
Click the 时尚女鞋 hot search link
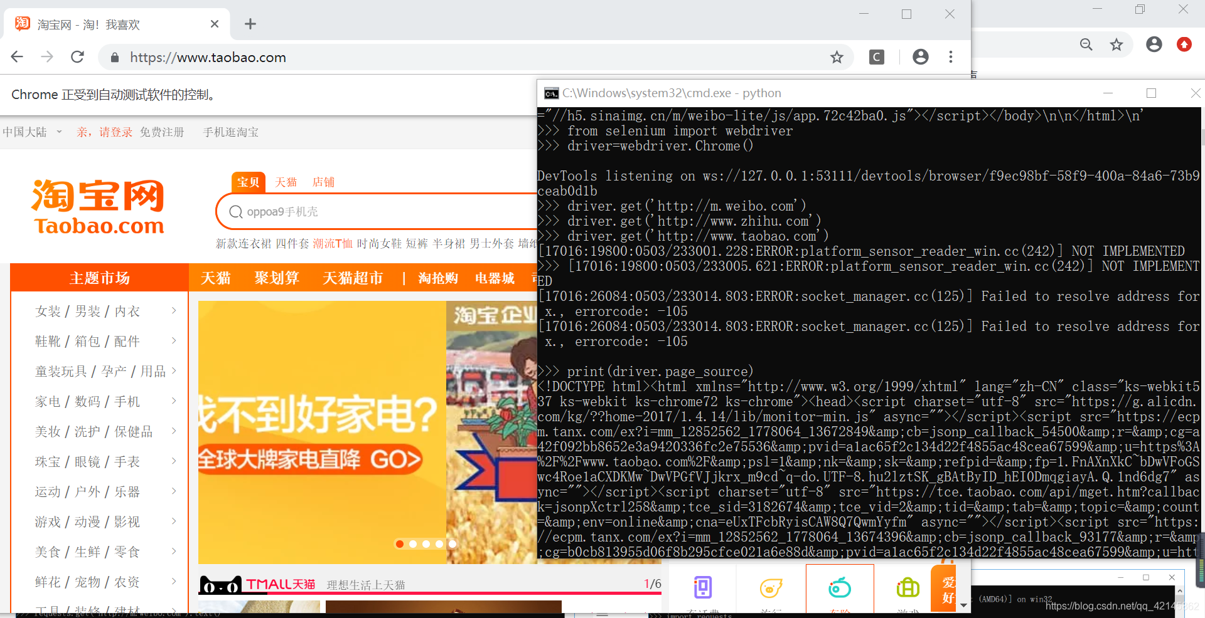coord(379,244)
